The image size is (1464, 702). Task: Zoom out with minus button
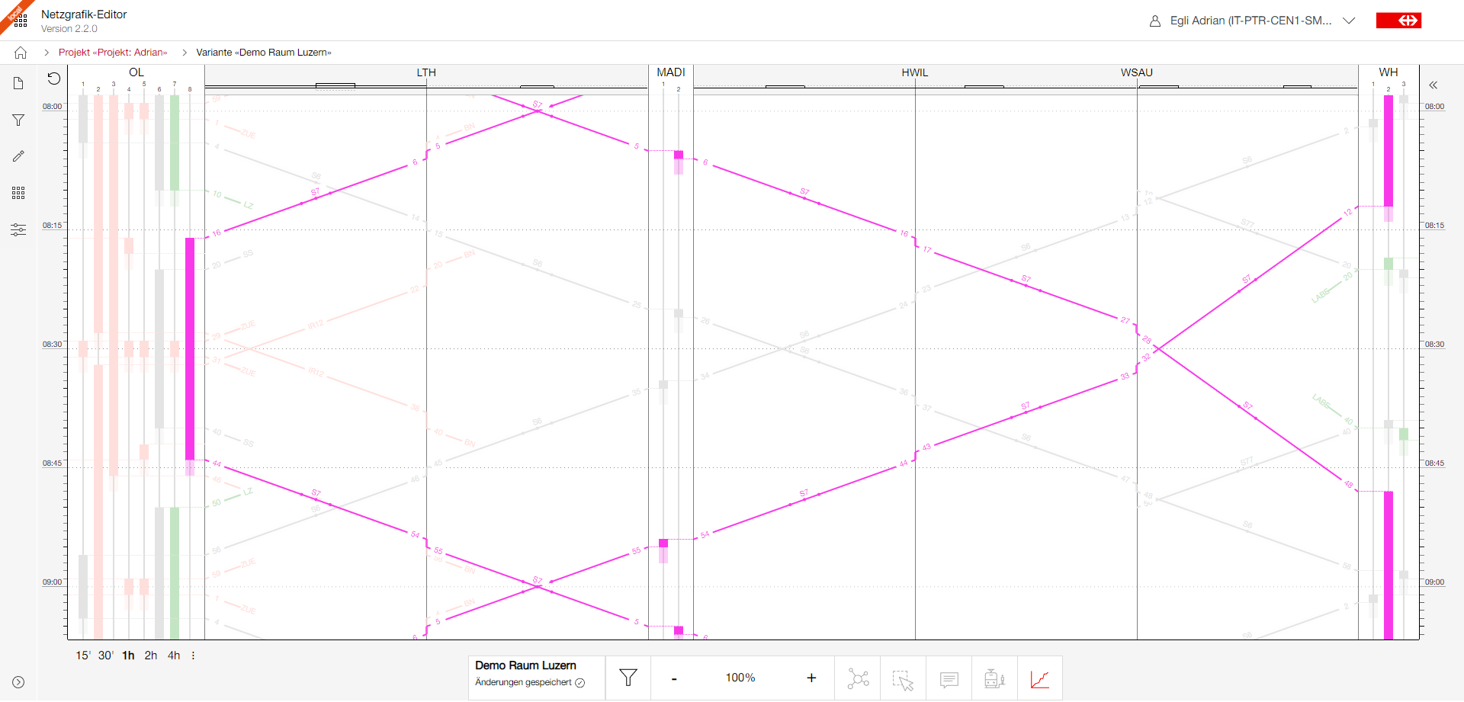coord(674,678)
